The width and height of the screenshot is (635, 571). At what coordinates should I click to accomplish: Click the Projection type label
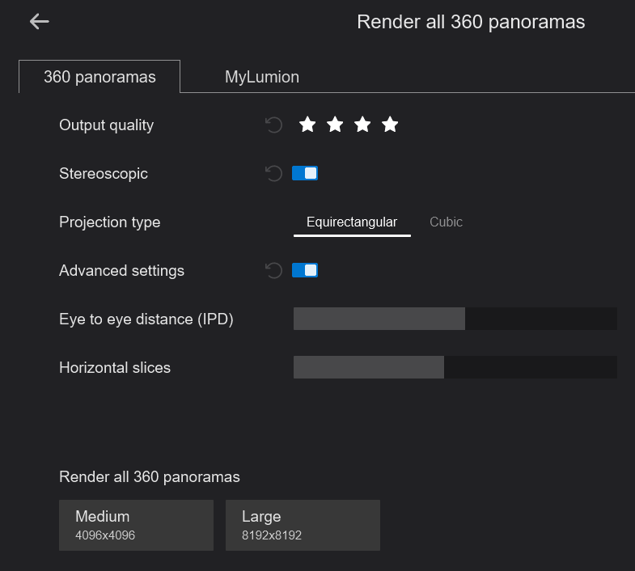pos(110,222)
